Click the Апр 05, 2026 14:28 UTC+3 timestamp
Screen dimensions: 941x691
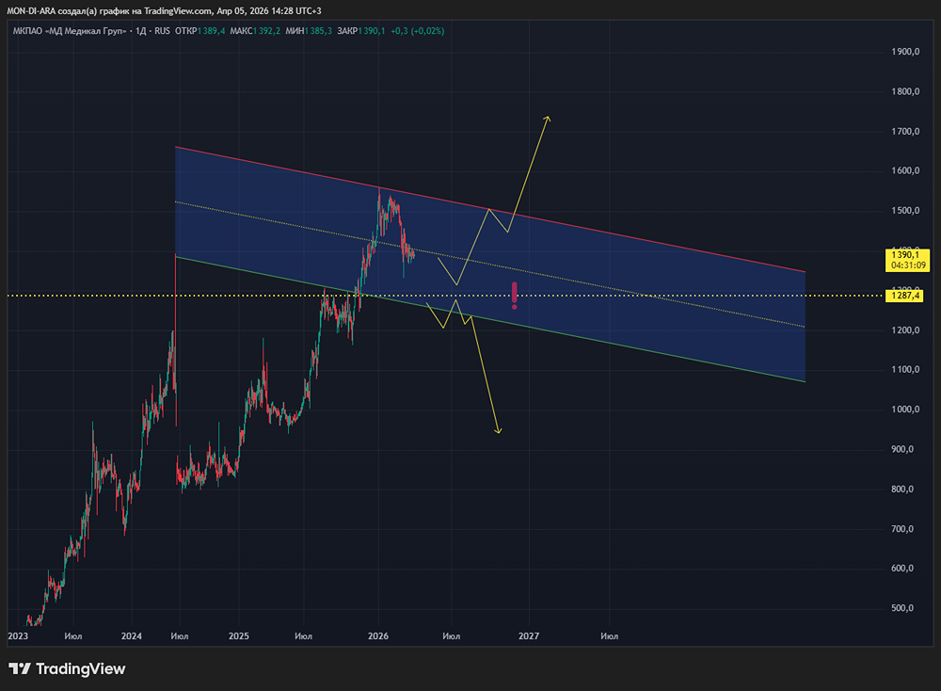(x=269, y=10)
